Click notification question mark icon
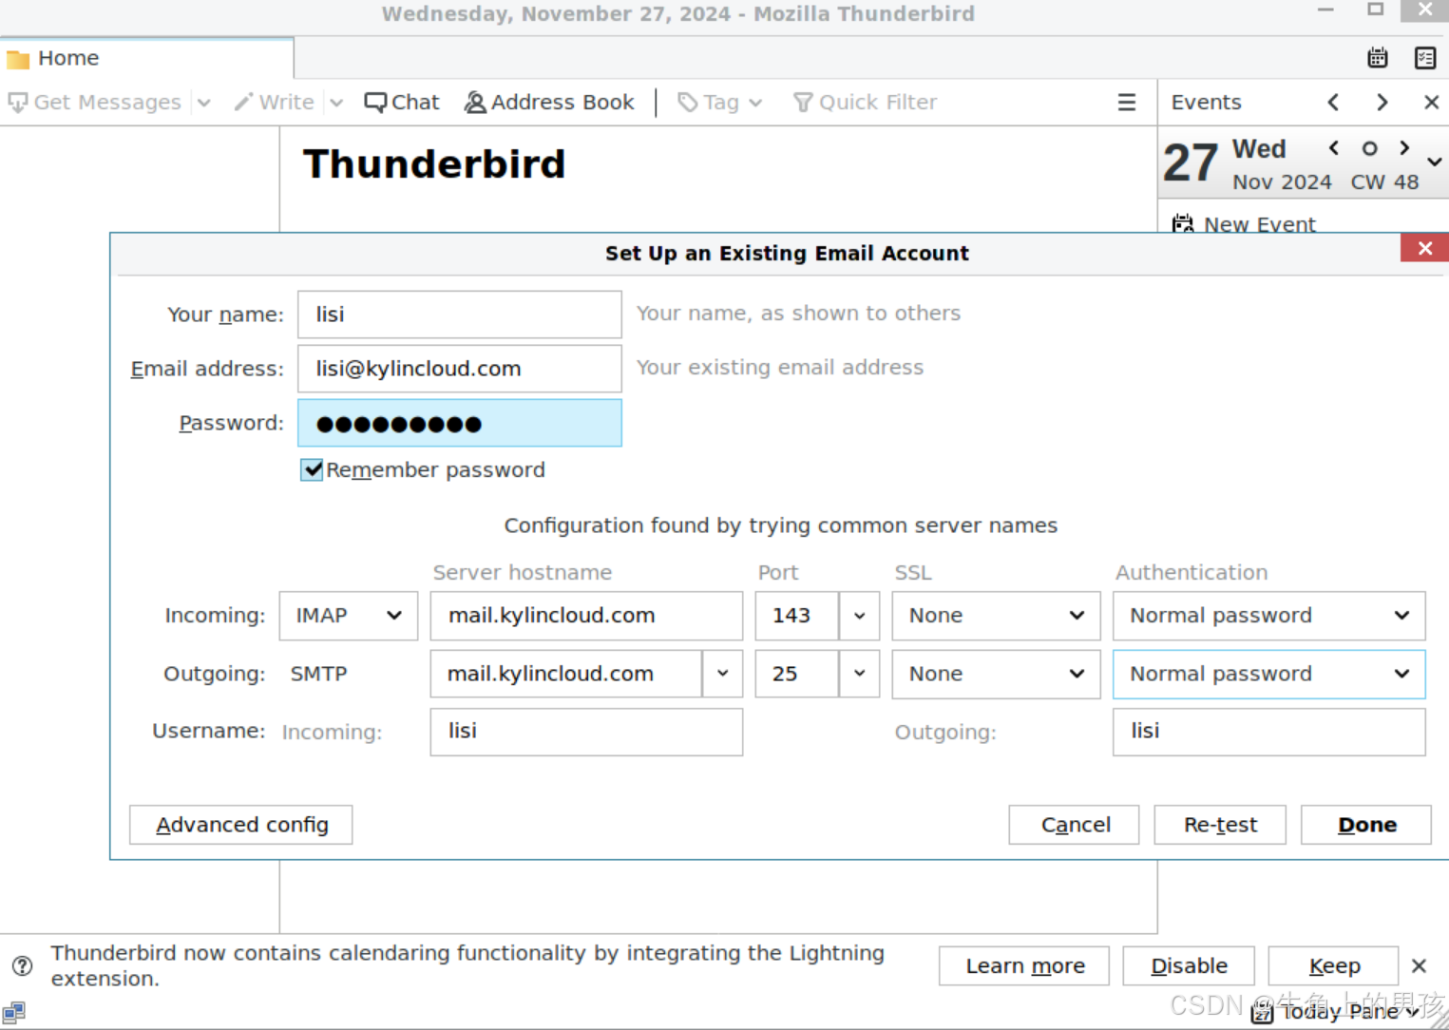Image resolution: width=1449 pixels, height=1030 pixels. coord(22,966)
